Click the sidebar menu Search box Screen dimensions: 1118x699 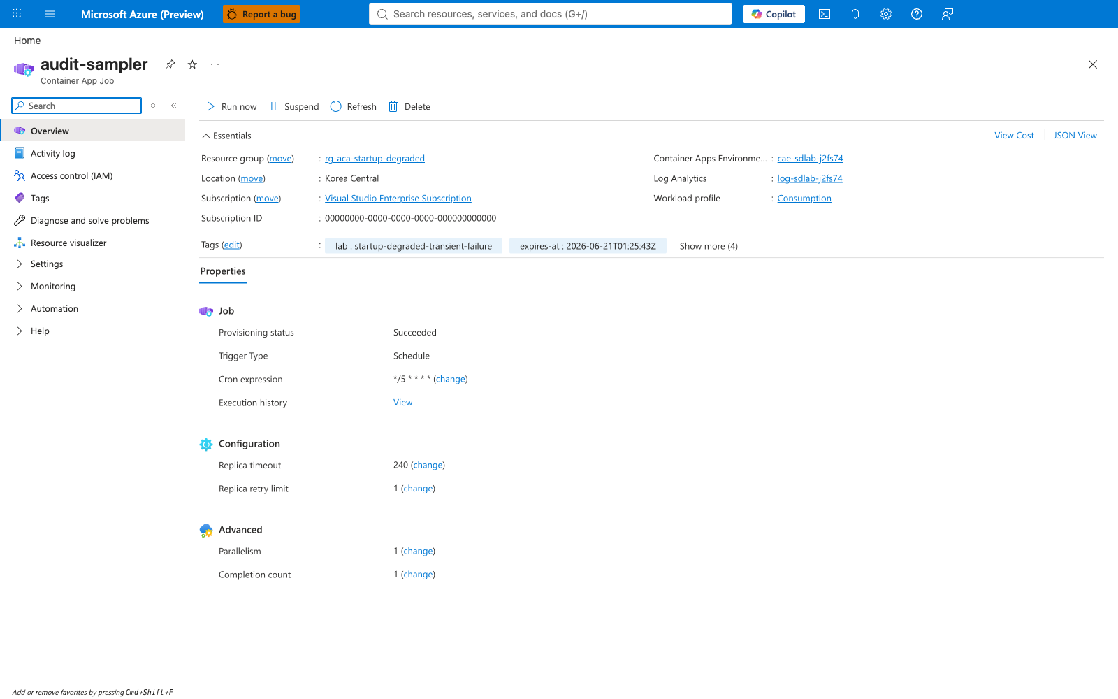pyautogui.click(x=77, y=106)
